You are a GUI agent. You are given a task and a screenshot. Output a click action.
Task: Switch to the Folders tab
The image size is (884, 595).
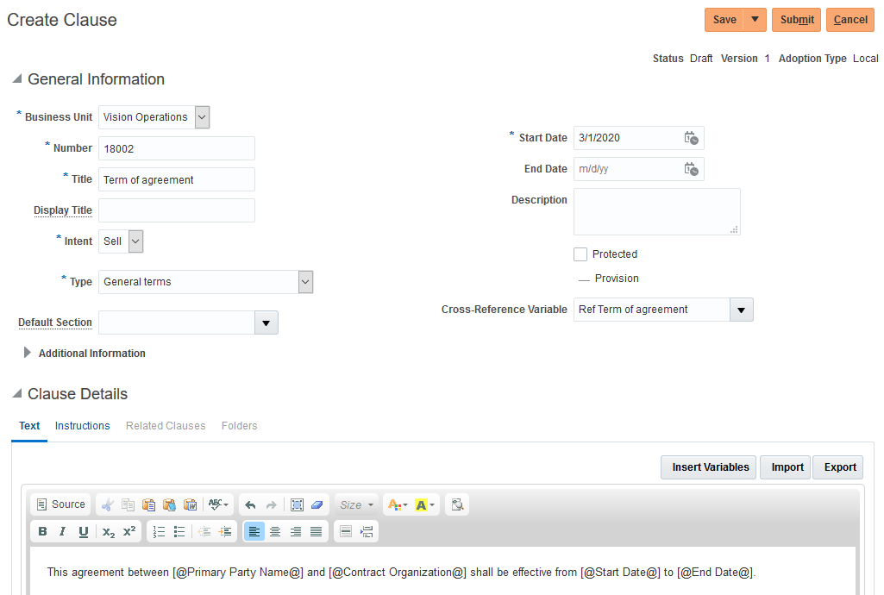[239, 426]
